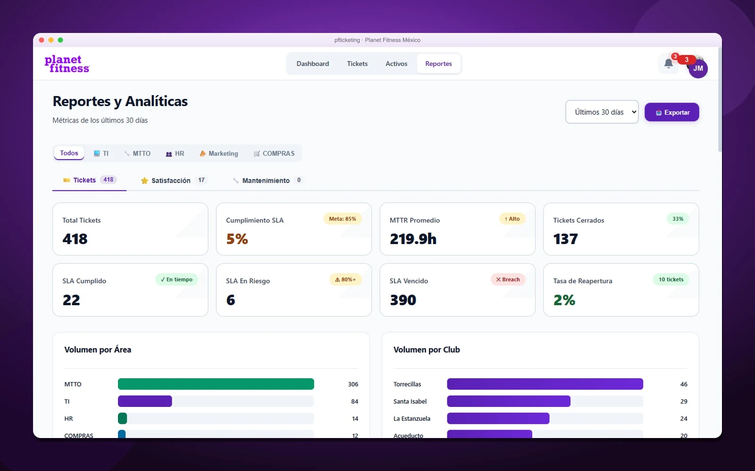Screen dimensions: 755x471
Task: Click the HR volume bar
Action: coord(123,418)
